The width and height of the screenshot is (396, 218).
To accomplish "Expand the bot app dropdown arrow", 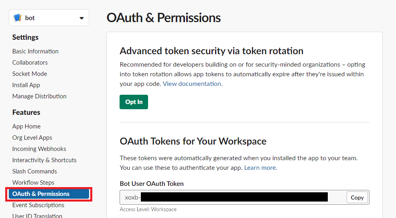I will (x=81, y=18).
